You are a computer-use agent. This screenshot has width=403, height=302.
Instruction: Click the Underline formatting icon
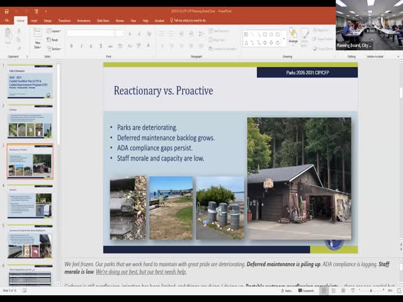tap(91, 46)
